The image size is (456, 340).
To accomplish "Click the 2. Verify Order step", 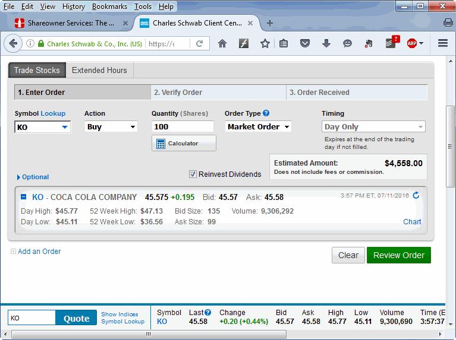I will click(218, 93).
